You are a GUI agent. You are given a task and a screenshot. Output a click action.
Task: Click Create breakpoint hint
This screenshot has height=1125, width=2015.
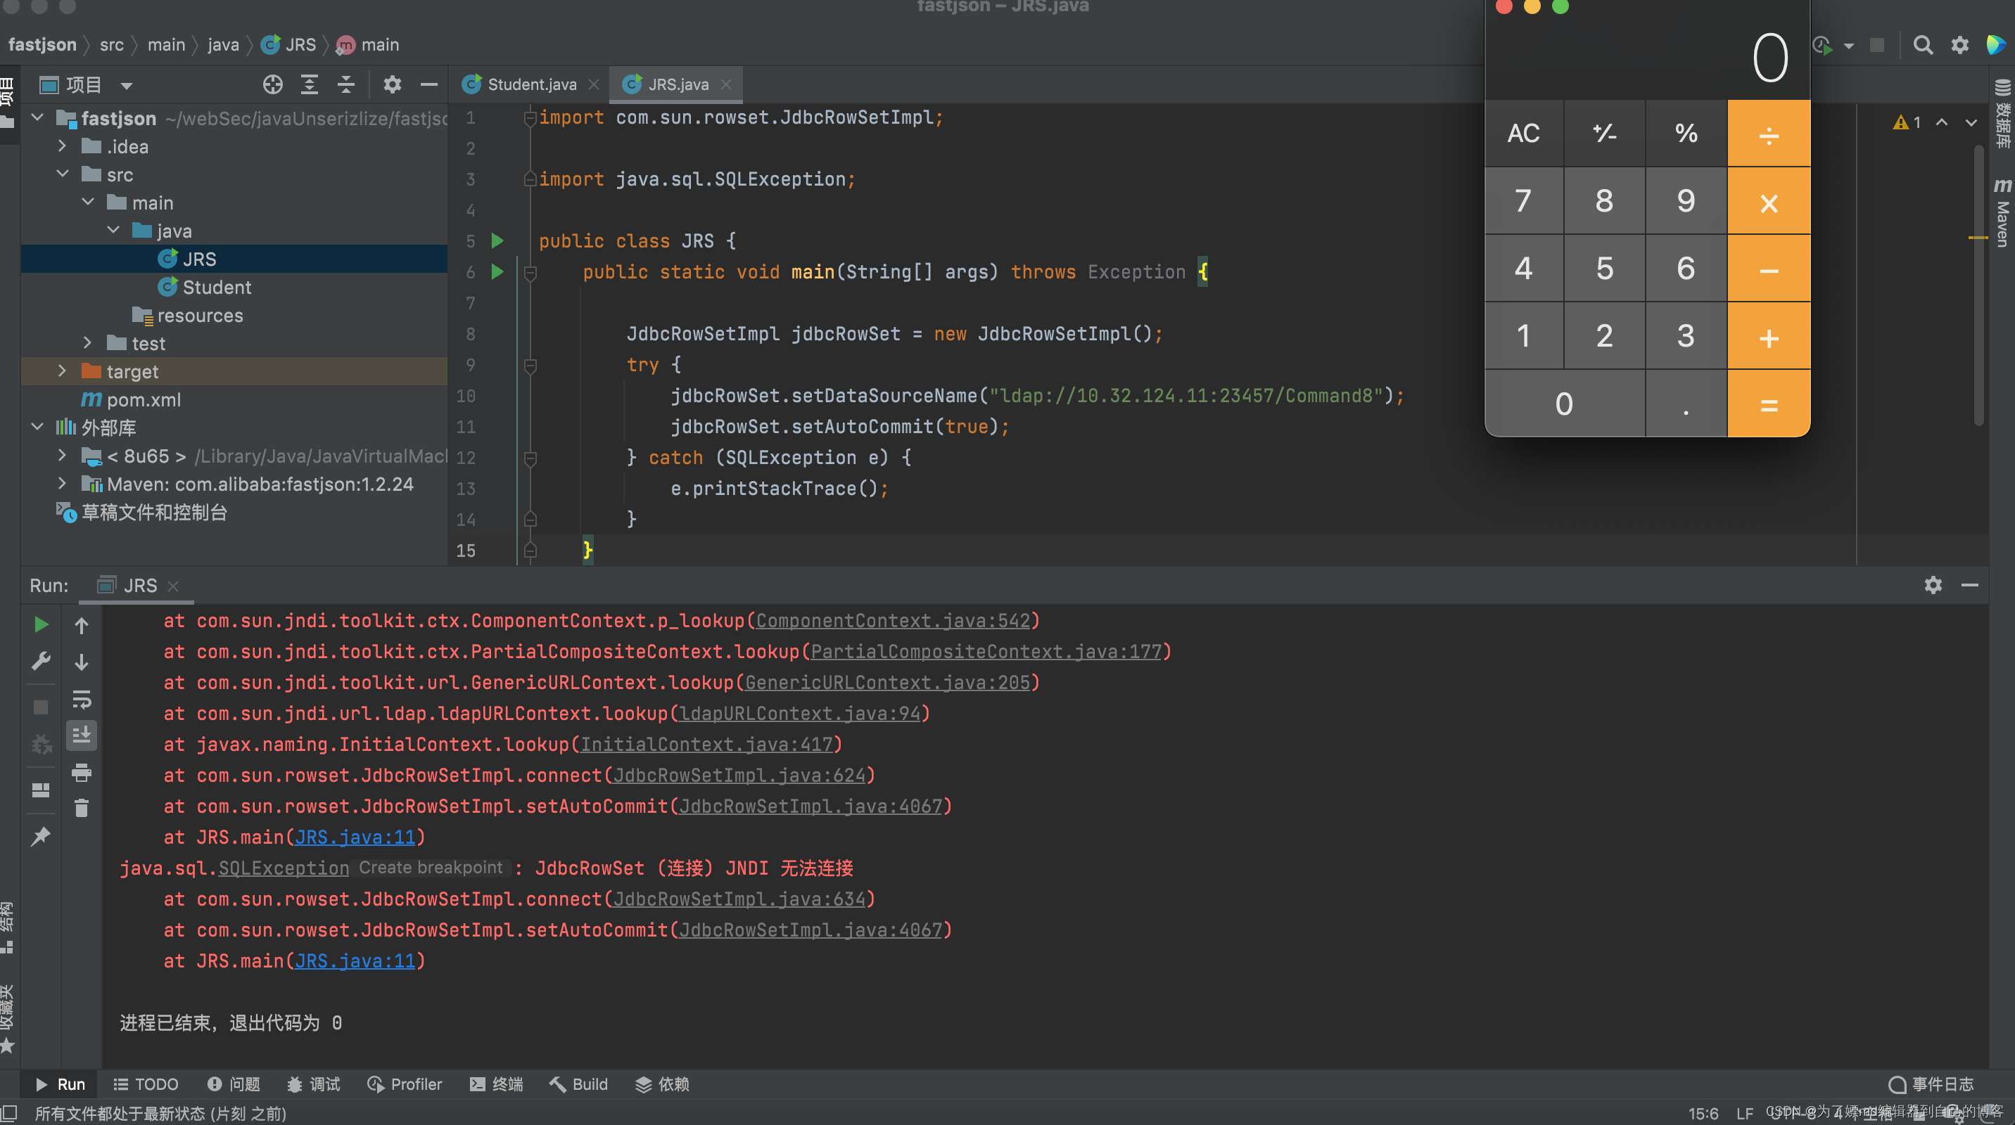click(430, 868)
